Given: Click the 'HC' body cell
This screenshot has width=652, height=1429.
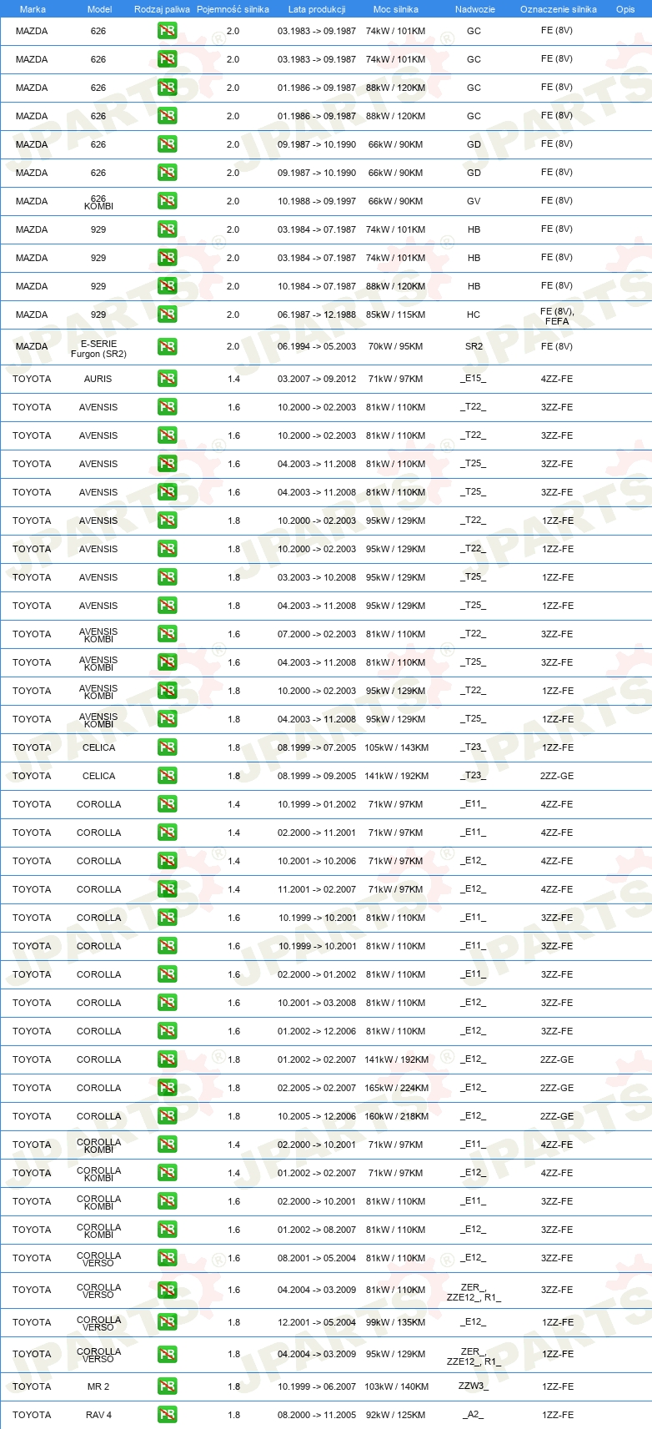Looking at the screenshot, I should tap(474, 314).
